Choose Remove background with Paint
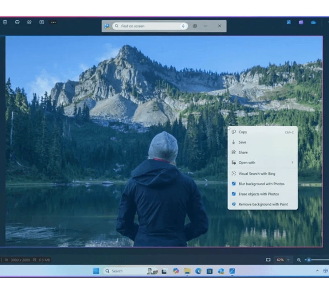The height and width of the screenshot is (293, 329). 262,204
